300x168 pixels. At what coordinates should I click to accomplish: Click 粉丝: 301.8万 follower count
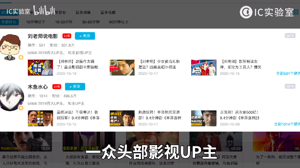[x=62, y=45]
